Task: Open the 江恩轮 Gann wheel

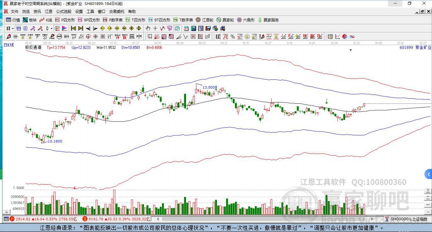Action: (205, 20)
